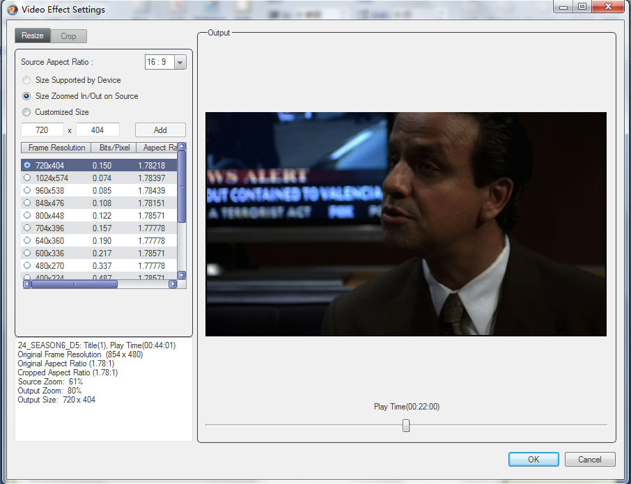Open the Source Aspect Ratio dropdown
Image resolution: width=631 pixels, height=484 pixels.
(x=180, y=63)
